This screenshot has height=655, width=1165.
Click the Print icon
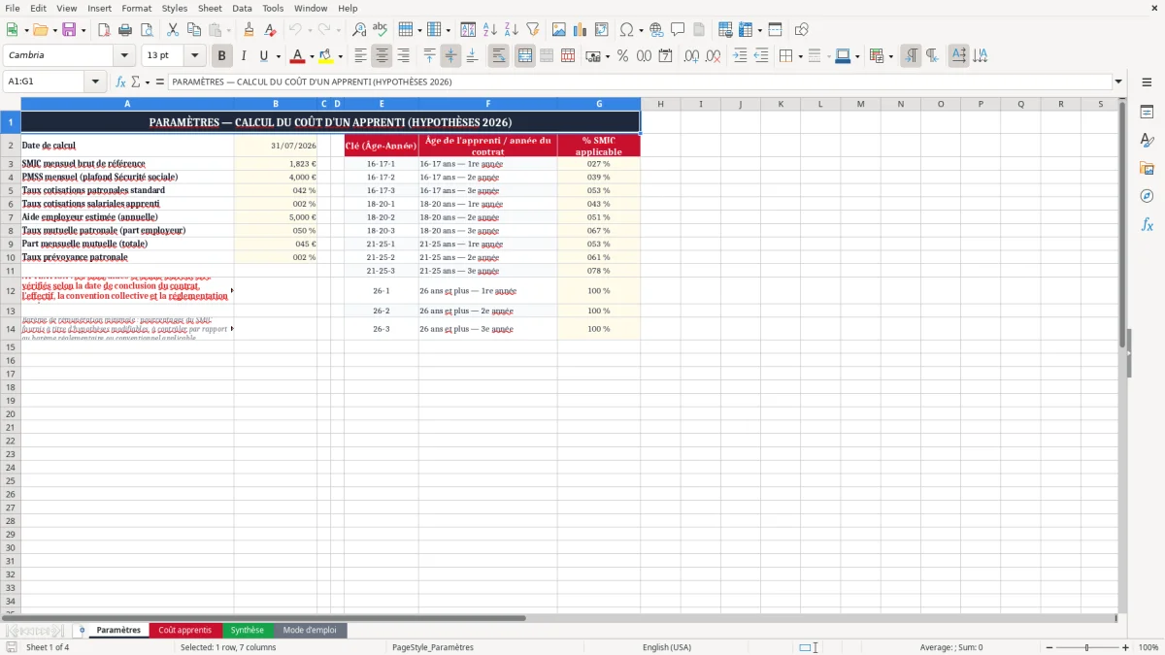(125, 30)
